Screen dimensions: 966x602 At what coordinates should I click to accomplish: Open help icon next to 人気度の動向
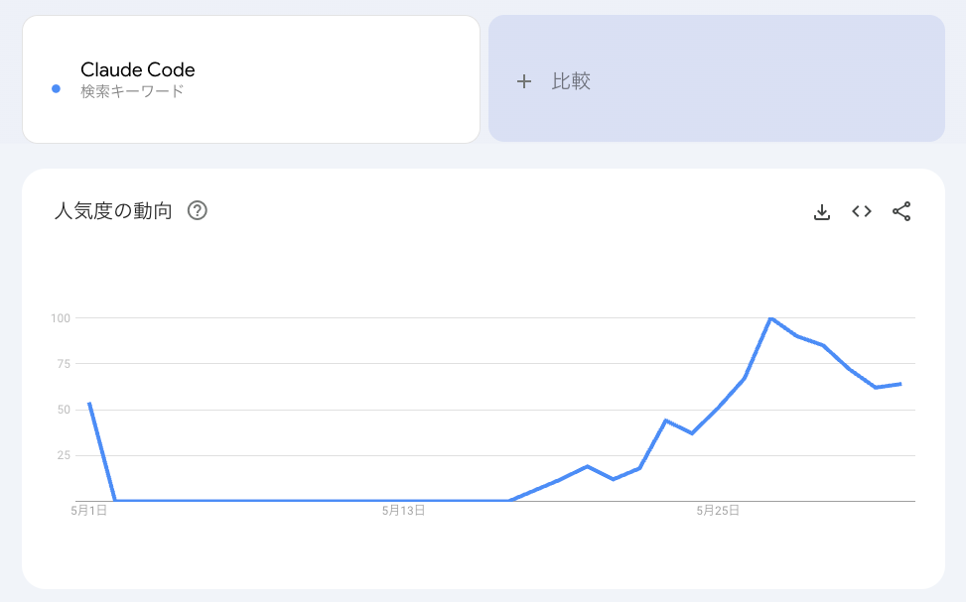[198, 211]
